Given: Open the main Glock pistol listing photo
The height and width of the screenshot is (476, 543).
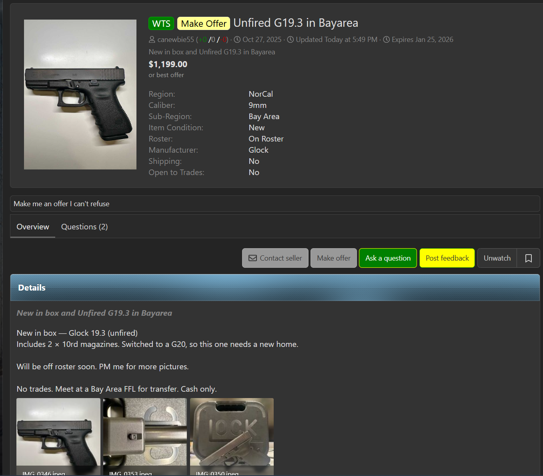Looking at the screenshot, I should 80,94.
